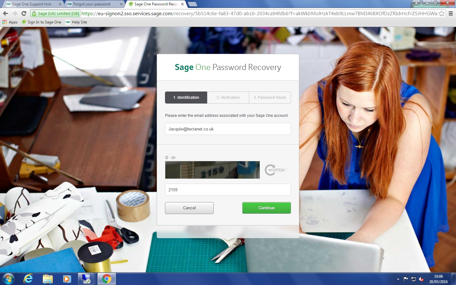
Task: Go back to the previous page
Action: point(5,13)
